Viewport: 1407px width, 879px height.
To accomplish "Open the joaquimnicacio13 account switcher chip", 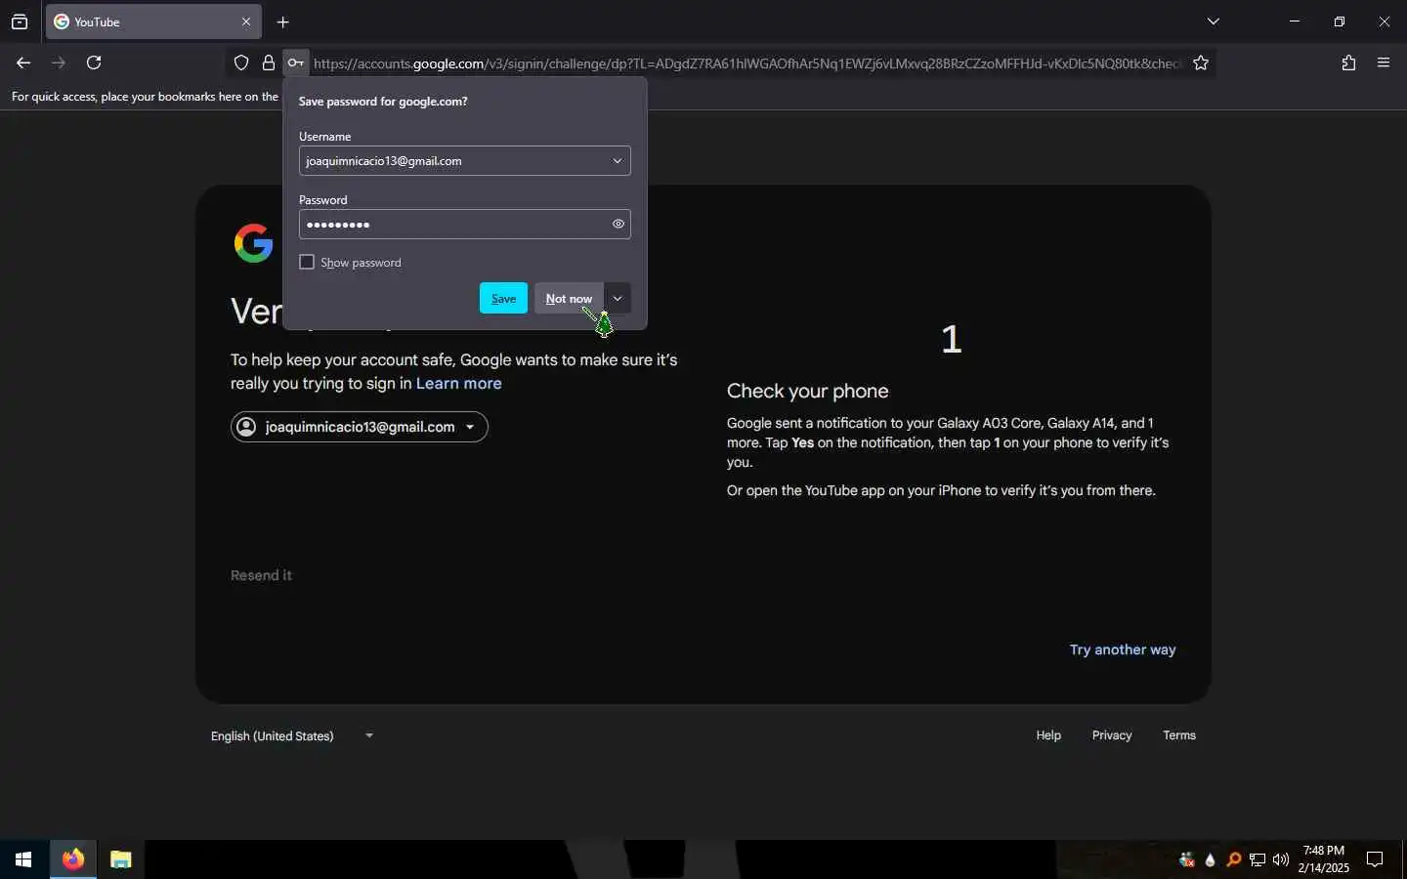I will coord(360,427).
